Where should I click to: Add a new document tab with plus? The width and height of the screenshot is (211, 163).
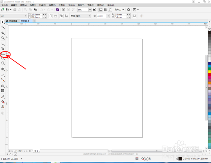coord(34,21)
